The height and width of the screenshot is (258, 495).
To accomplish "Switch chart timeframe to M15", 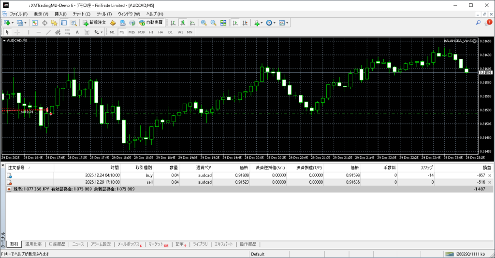I will [131, 32].
